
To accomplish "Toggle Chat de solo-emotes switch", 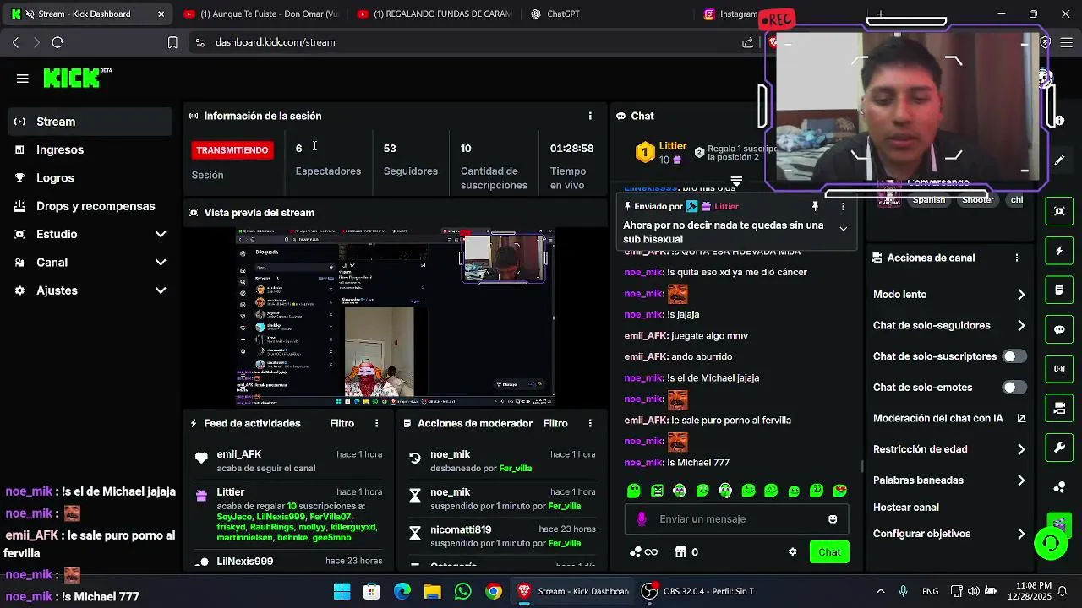I will point(1014,387).
